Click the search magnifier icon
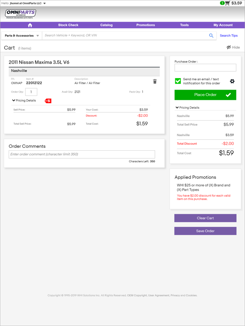This screenshot has width=245, height=326. (x=211, y=36)
